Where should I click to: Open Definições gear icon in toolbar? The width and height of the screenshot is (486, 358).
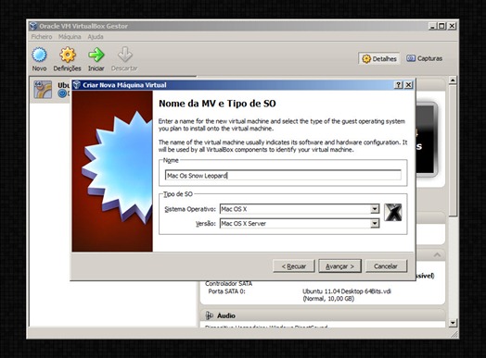coord(68,55)
